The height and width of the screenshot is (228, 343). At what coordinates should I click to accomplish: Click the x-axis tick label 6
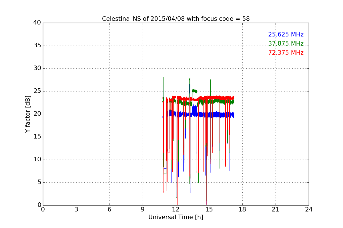point(109,209)
